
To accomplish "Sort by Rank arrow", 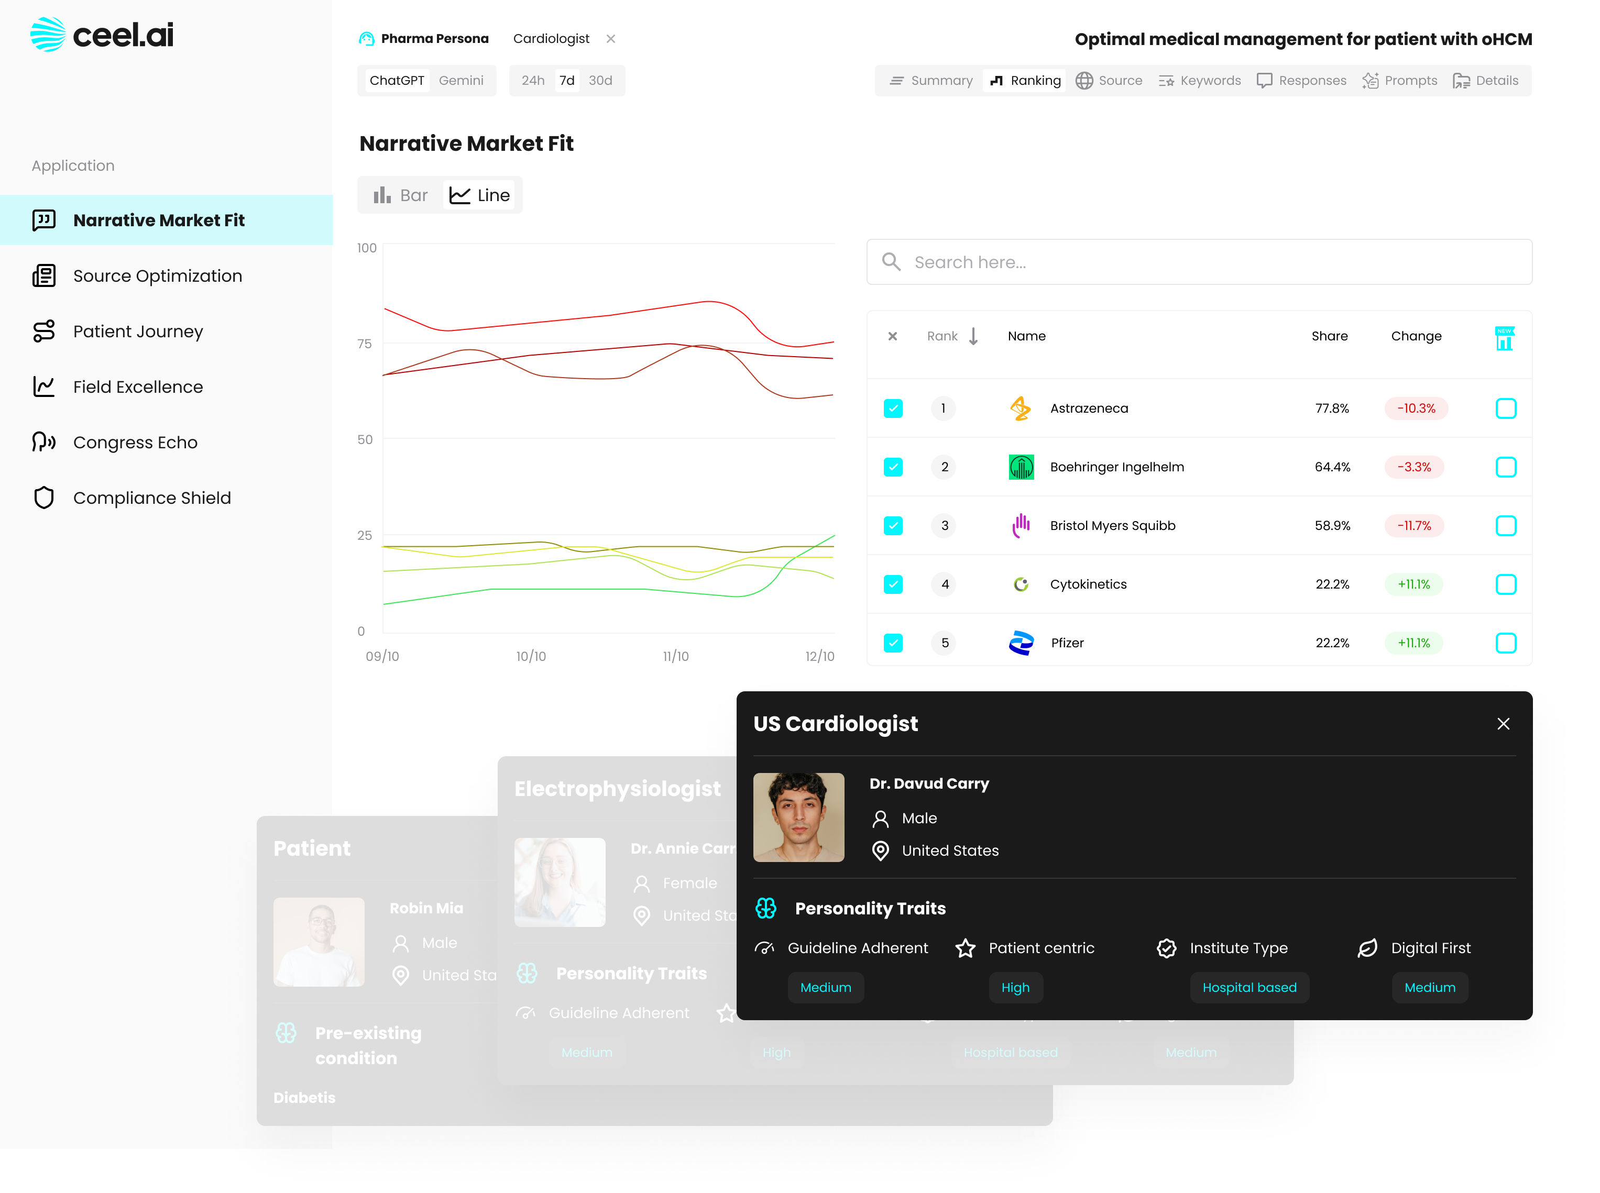I will click(973, 336).
